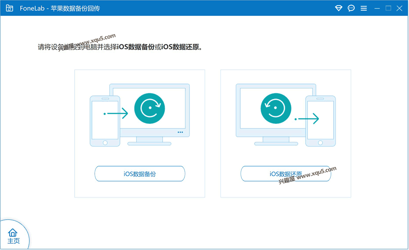Viewport: 409px width, 250px height.
Task: Click the FoneLab app logo icon
Action: 10,8
